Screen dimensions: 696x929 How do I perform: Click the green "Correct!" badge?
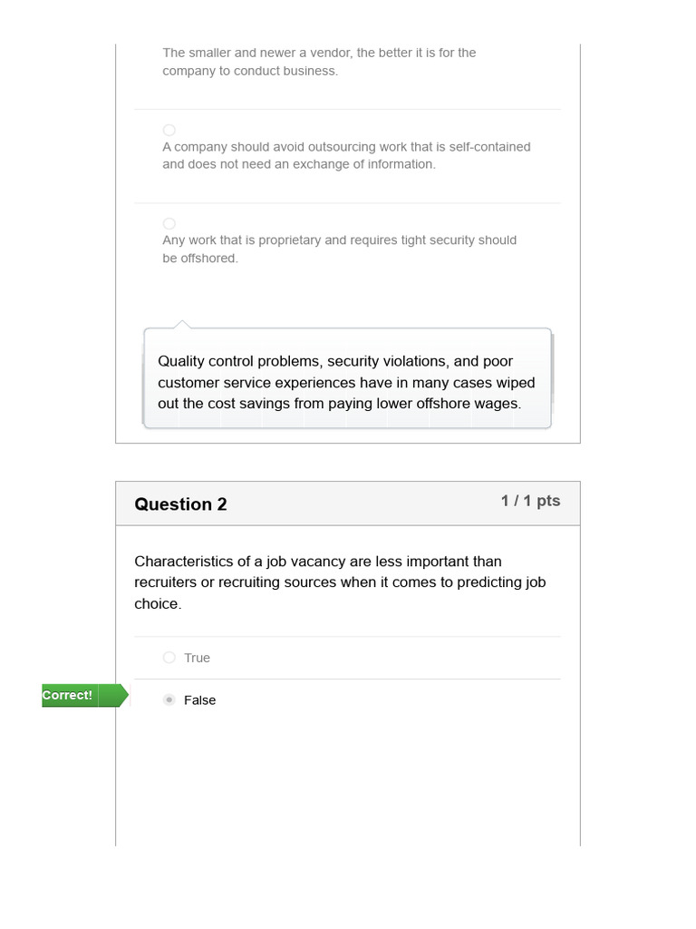coord(69,696)
